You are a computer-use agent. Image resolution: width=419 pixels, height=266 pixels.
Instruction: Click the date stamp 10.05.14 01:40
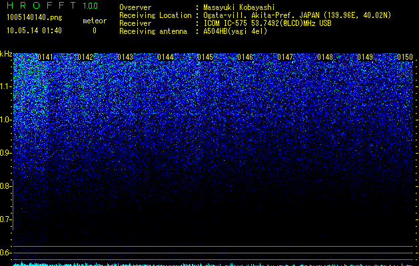[34, 31]
